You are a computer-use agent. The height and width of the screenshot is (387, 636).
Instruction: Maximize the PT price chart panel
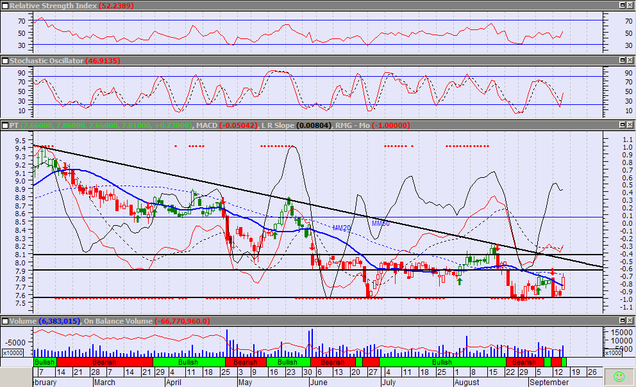pos(622,125)
